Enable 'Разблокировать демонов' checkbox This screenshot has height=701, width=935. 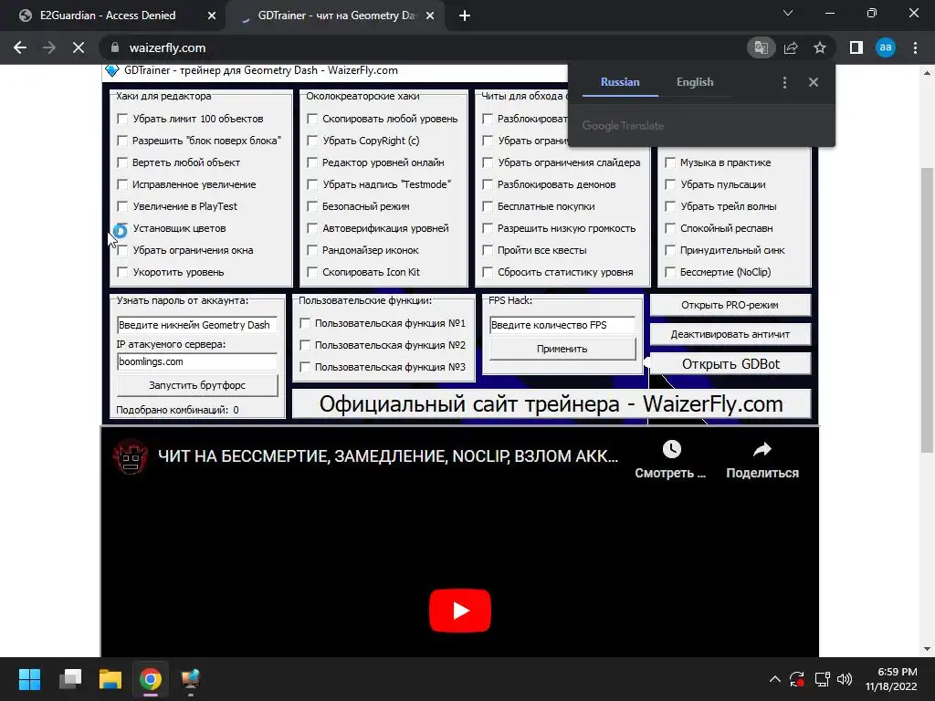tap(488, 184)
